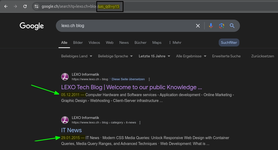Screen dimensions: 278x150
Task: Click Zurücksetzen to reset filters
Action: pos(262,56)
